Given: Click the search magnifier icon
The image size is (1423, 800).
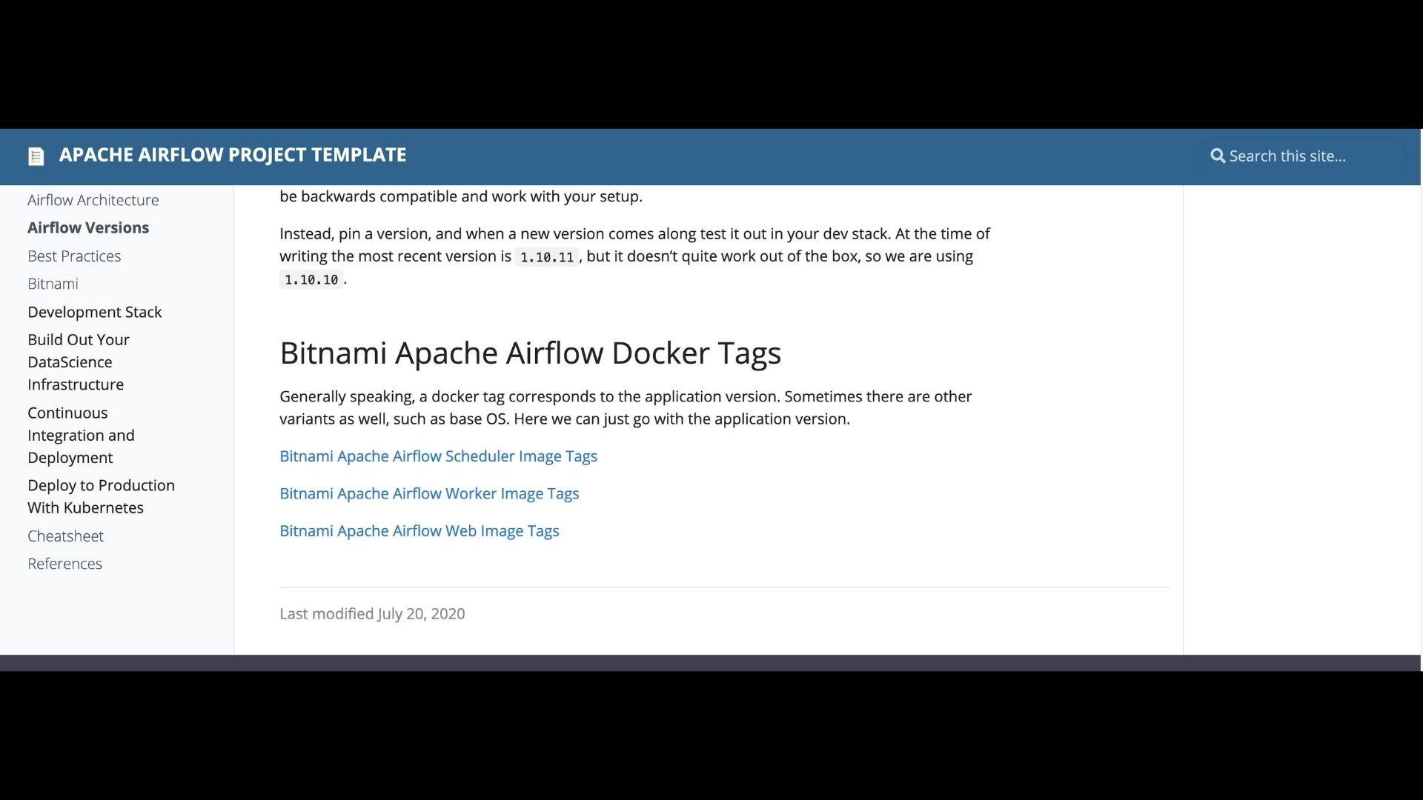Looking at the screenshot, I should [1217, 156].
